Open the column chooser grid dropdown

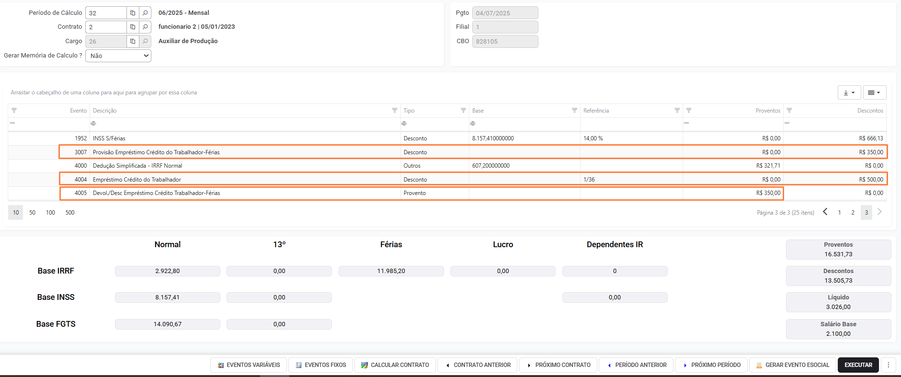click(874, 92)
